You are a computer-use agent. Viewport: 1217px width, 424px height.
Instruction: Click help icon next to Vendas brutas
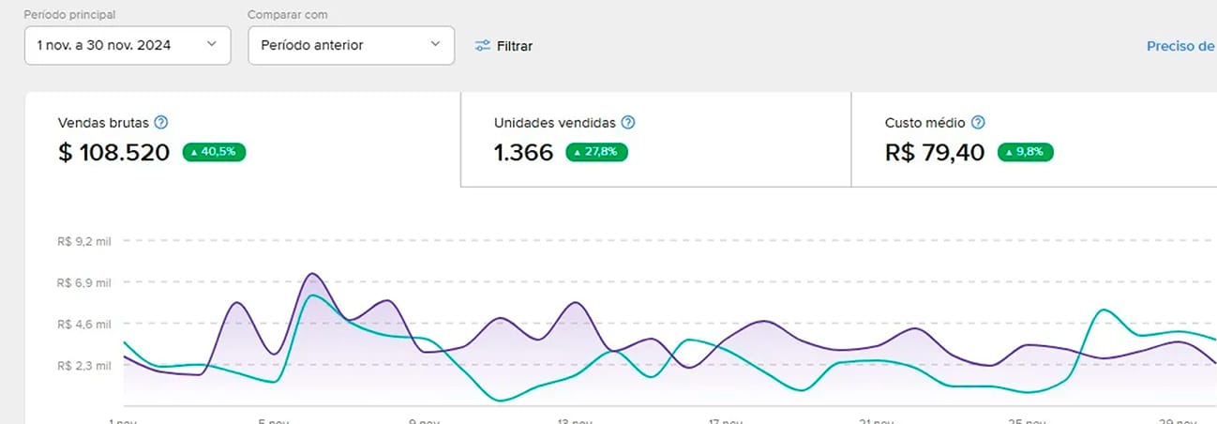[160, 122]
